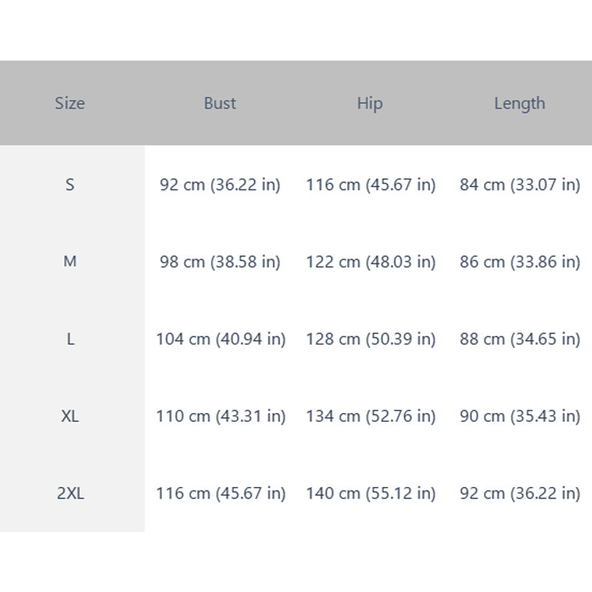Click the Bust column header

[220, 103]
